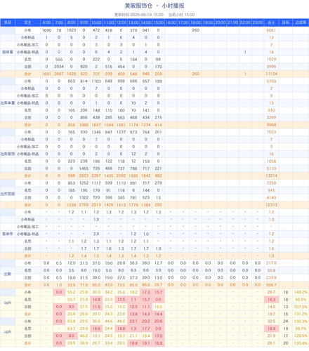Viewport: 309px width, 351px height.
Task: Click the total cell 11124
Action: click(x=271, y=74)
